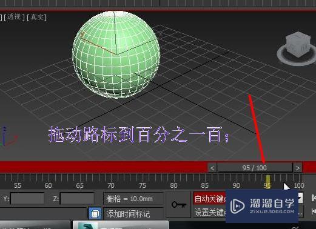The height and width of the screenshot is (229, 316).
Task: Step time slider forward with > arrow
Action: [x=297, y=168]
